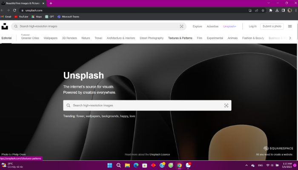The height and width of the screenshot is (170, 298).
Task: Open Windows taskbar search
Action: coord(119,165)
